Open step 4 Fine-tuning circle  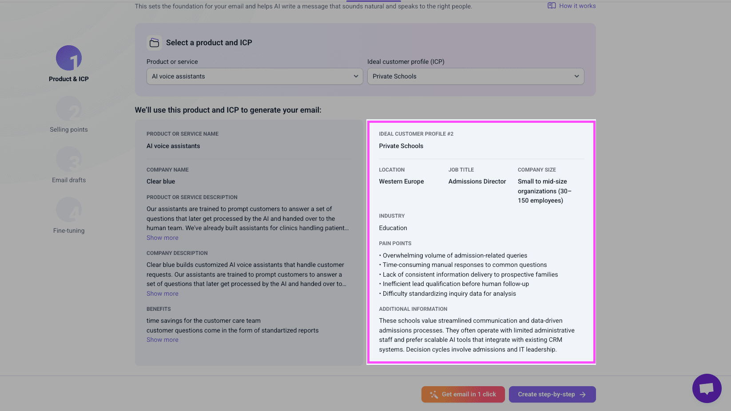click(x=69, y=210)
